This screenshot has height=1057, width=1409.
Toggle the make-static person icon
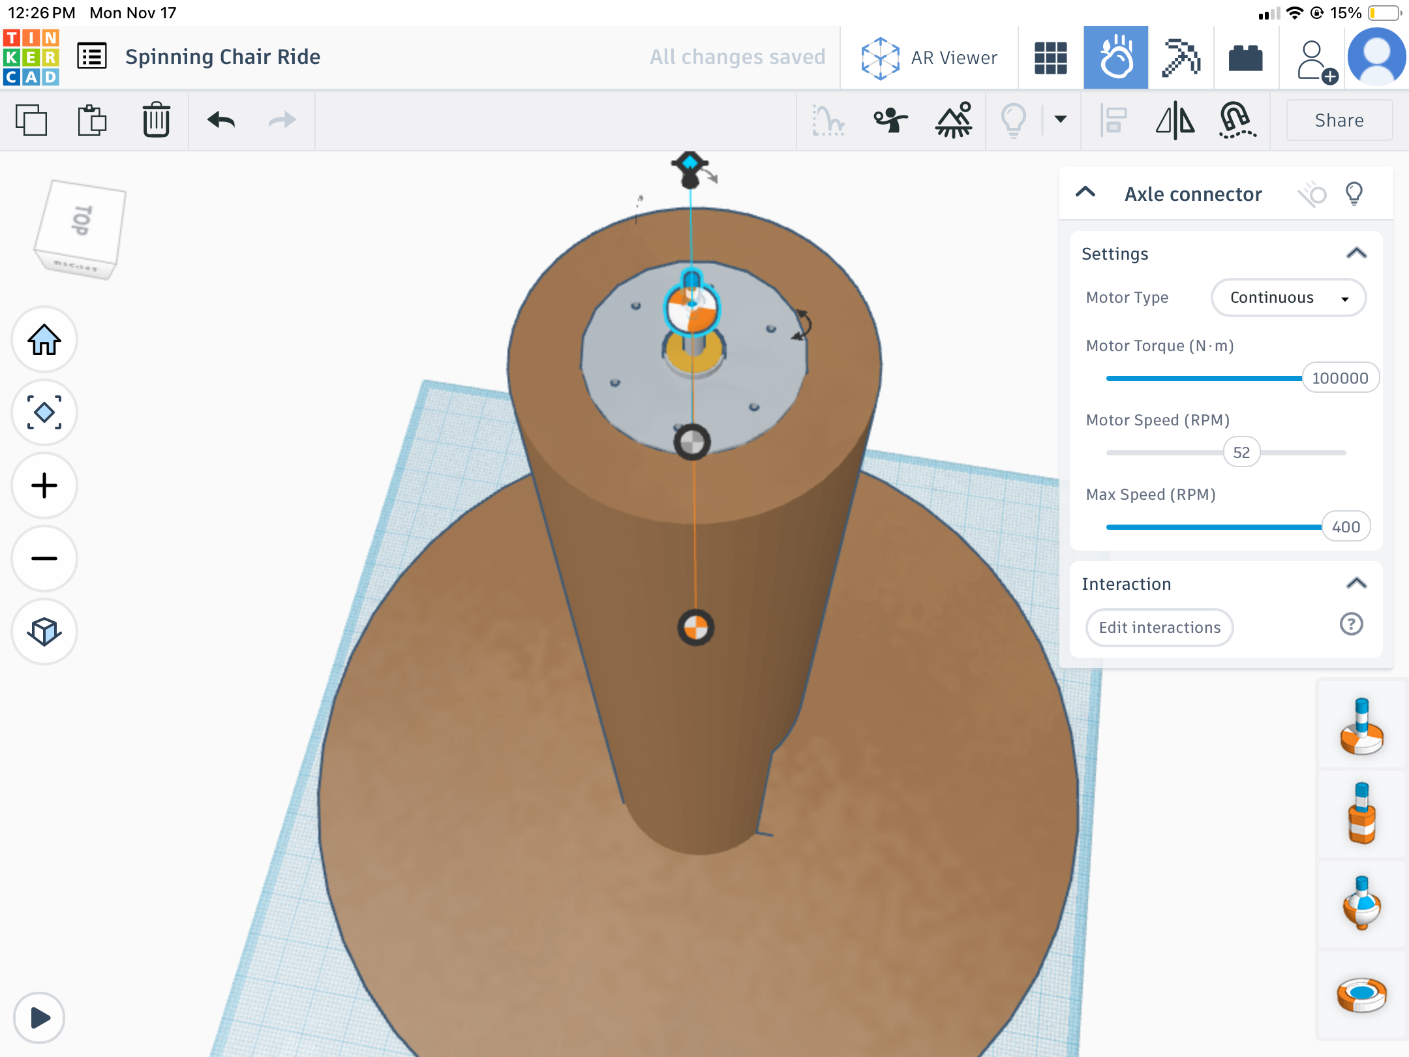(x=890, y=120)
